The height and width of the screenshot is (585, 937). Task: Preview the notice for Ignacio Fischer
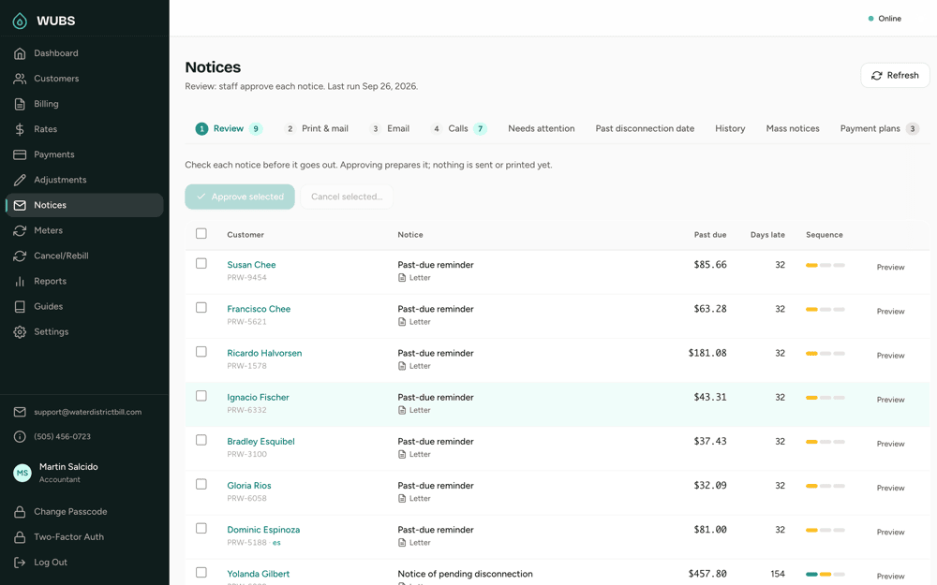point(890,400)
